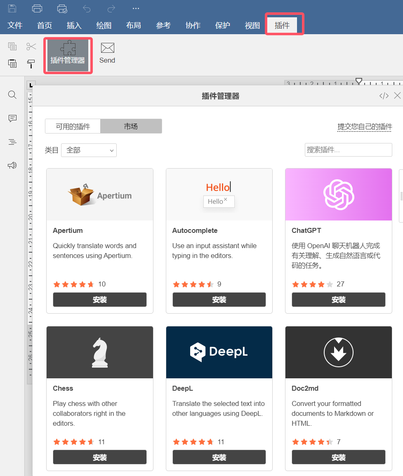Click the ChatGPT plugin title
Viewport: 403px width, 476px height.
click(306, 230)
